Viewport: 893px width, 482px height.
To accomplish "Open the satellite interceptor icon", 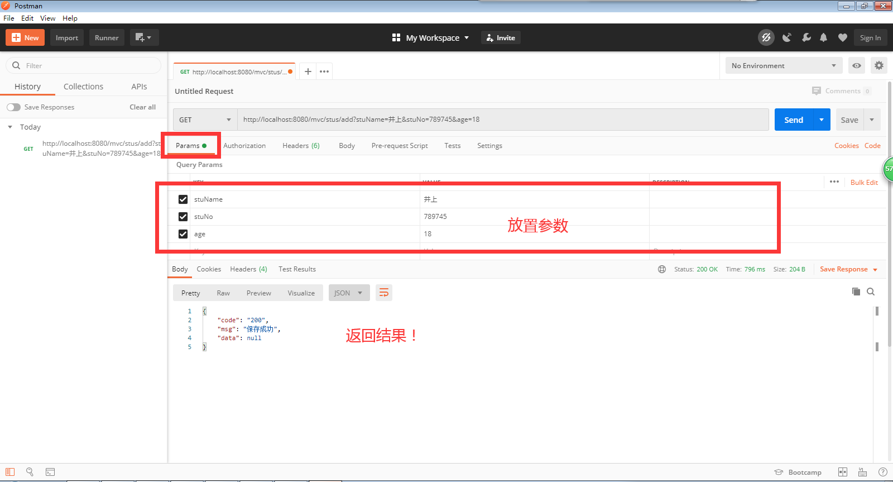I will pyautogui.click(x=787, y=37).
